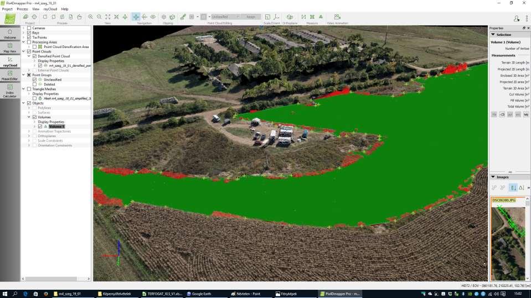The image size is (531, 298).
Task: Select the Mesh m4_szeg_19_01 simplified item
Action: [68, 98]
